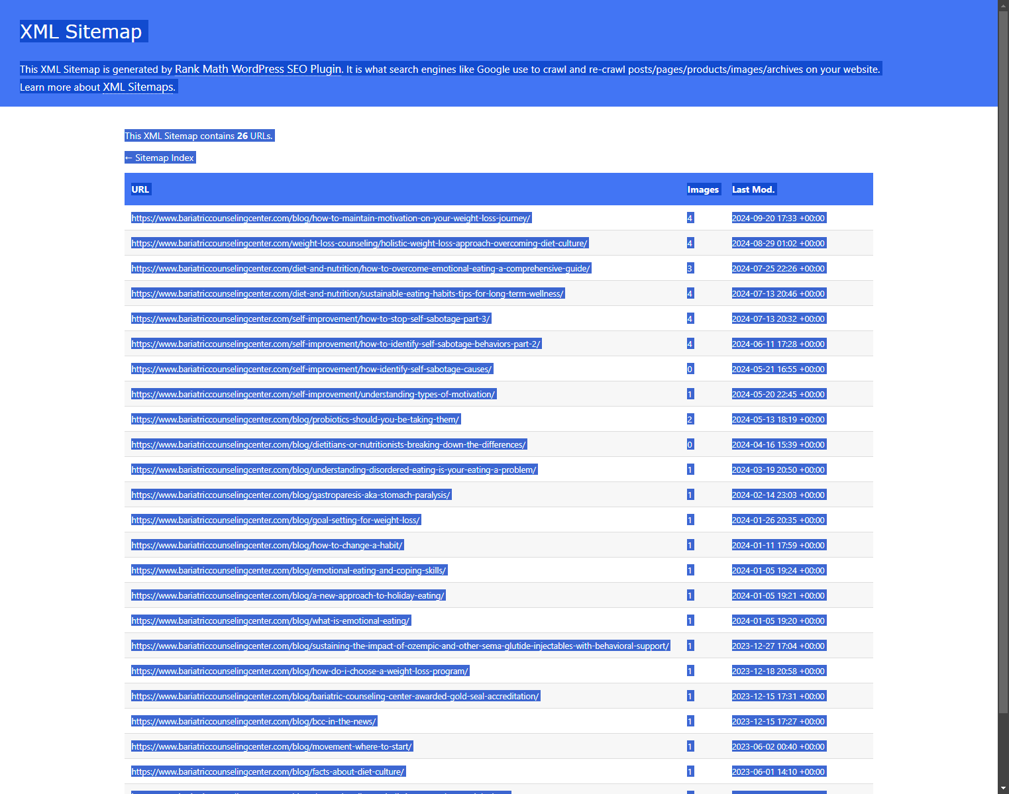Image resolution: width=1009 pixels, height=794 pixels.
Task: Open goal-setting-for-weight-loss URL
Action: point(276,520)
